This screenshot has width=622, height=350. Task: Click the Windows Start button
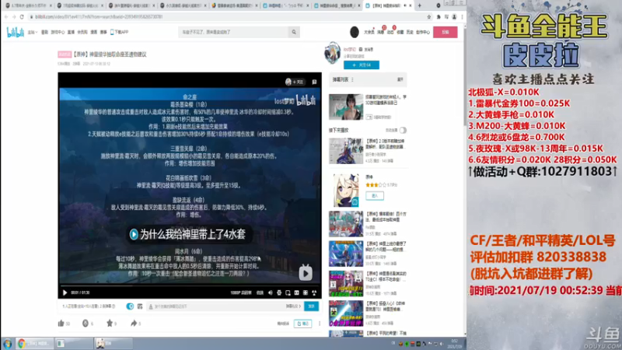[x=7, y=344]
